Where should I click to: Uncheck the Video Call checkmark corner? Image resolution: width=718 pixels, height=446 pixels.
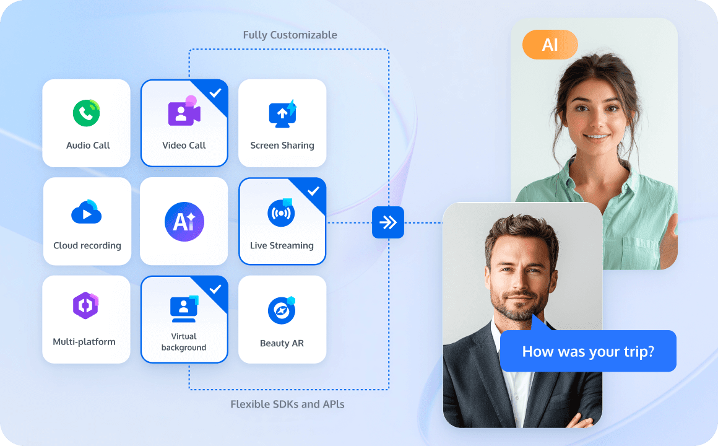pos(215,93)
